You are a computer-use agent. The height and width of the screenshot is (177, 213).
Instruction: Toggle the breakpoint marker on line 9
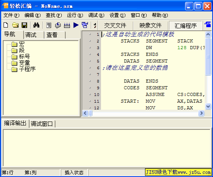(90, 88)
